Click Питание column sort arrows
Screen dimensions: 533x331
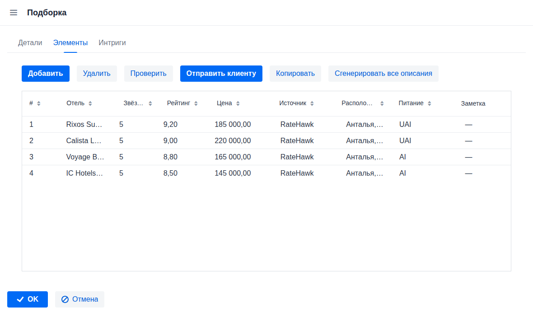(x=430, y=103)
